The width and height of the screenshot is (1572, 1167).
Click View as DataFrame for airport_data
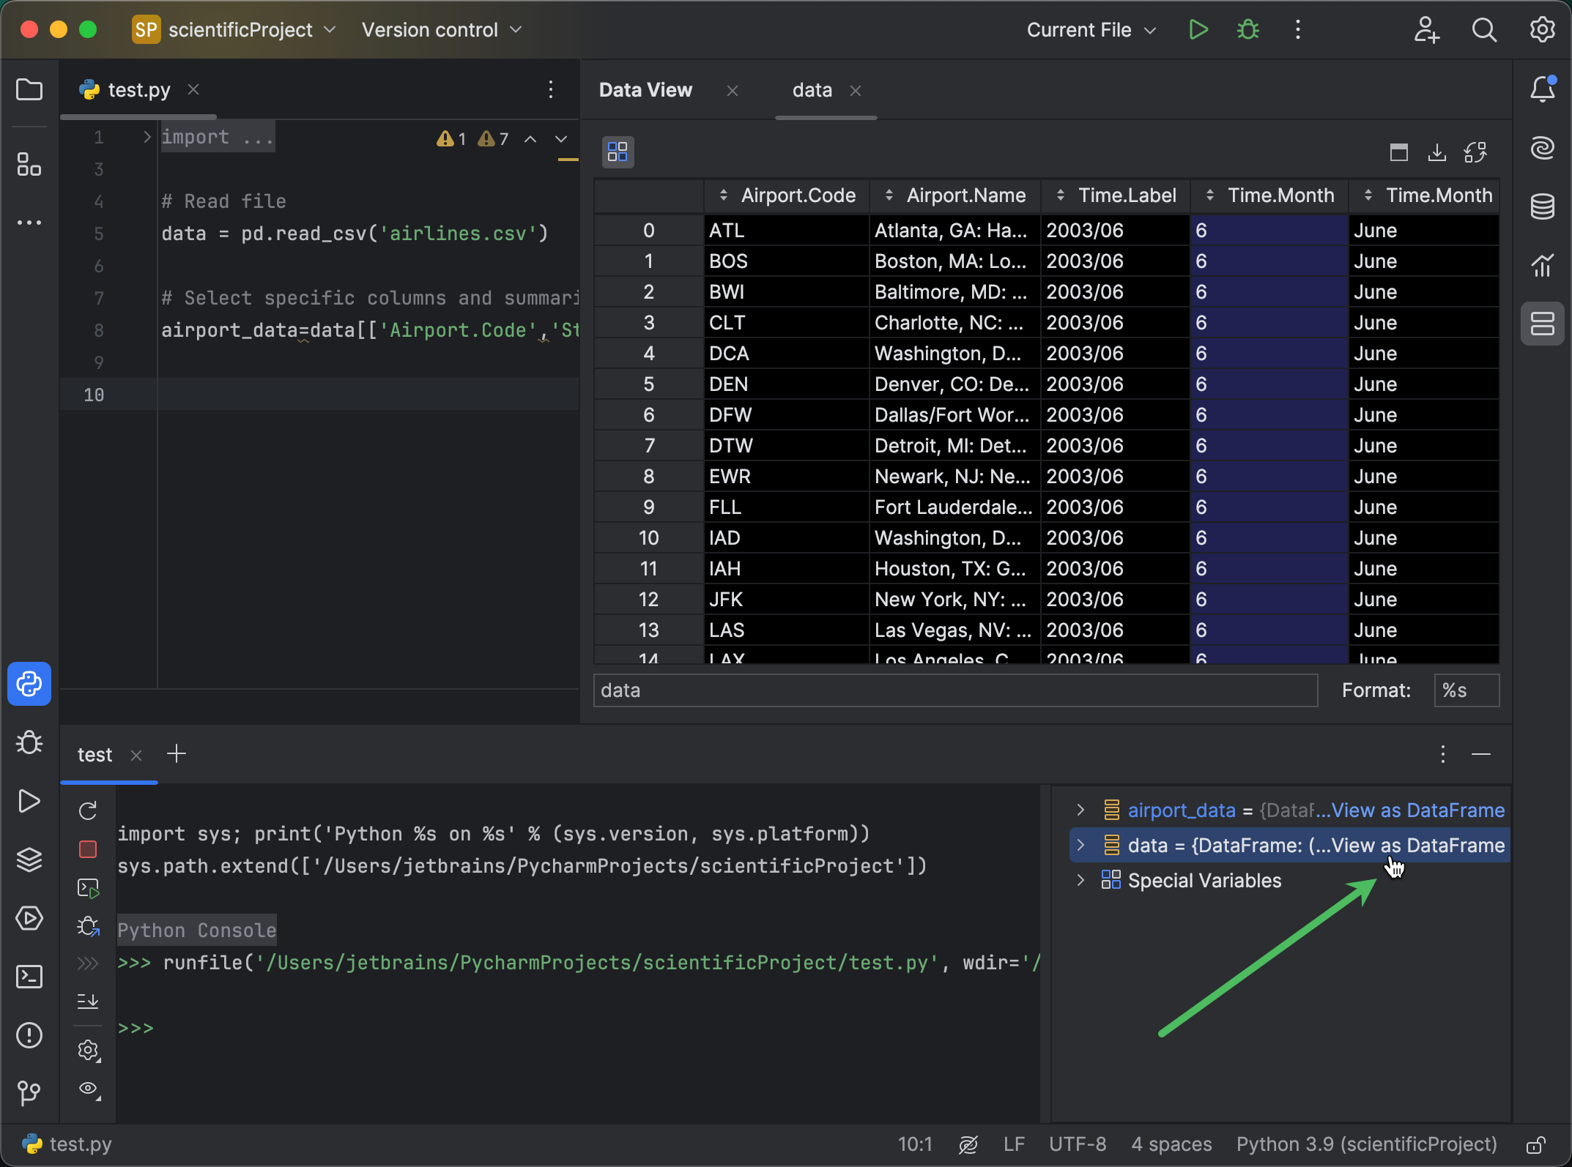1417,810
